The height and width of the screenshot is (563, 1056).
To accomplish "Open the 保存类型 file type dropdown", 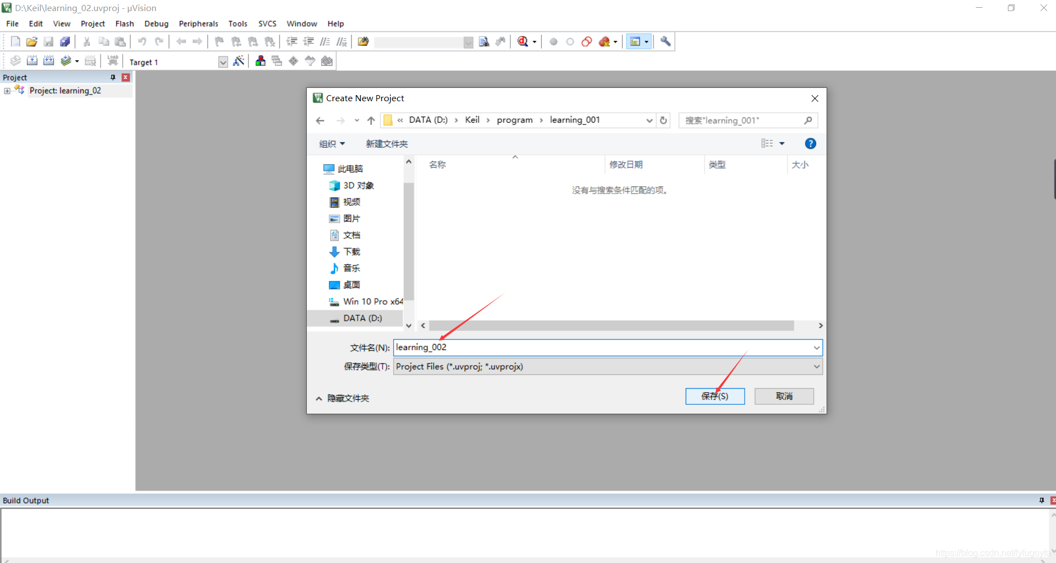I will [816, 367].
